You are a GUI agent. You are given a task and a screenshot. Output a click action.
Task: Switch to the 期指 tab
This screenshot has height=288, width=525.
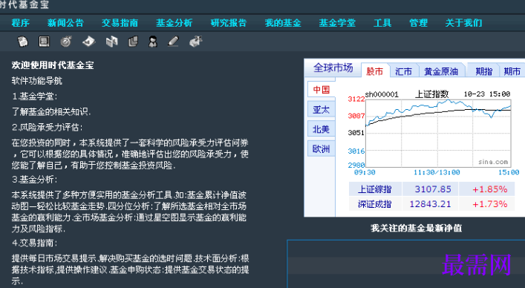point(484,71)
